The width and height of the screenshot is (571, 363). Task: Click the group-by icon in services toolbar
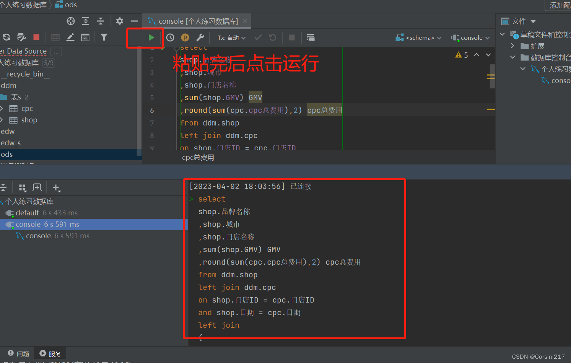point(23,187)
